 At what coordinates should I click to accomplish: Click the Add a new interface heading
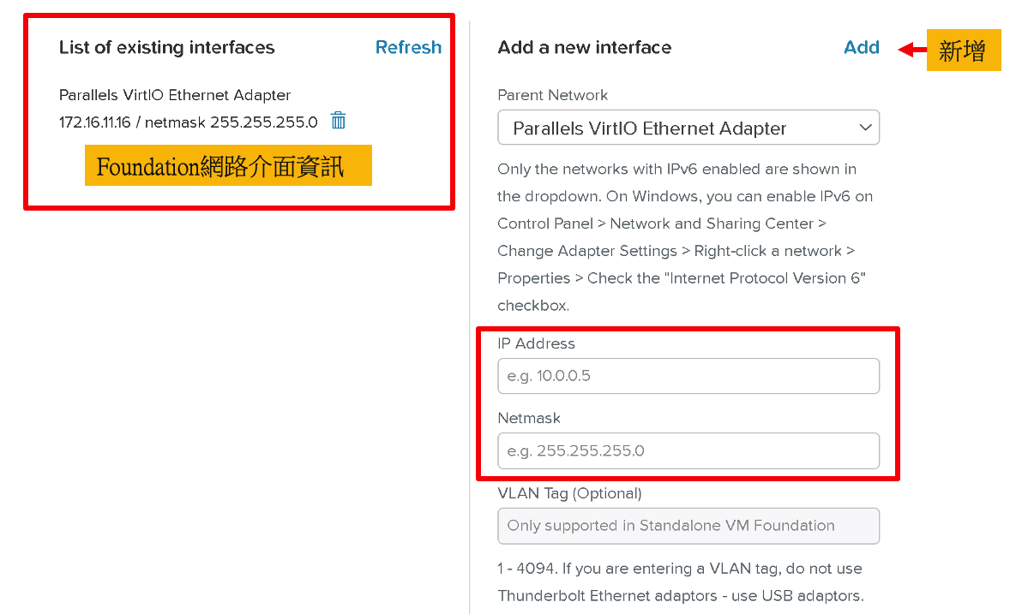pos(584,47)
